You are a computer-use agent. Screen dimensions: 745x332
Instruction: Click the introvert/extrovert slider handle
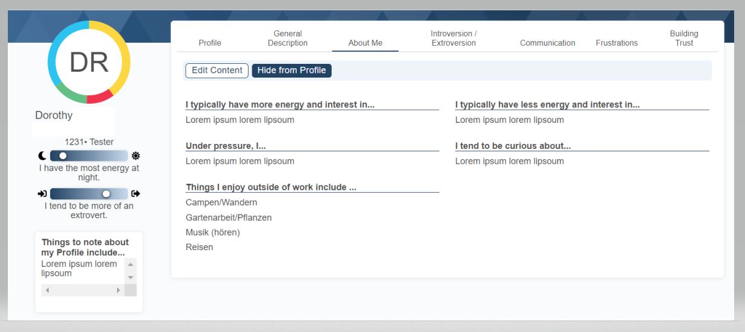tap(106, 194)
